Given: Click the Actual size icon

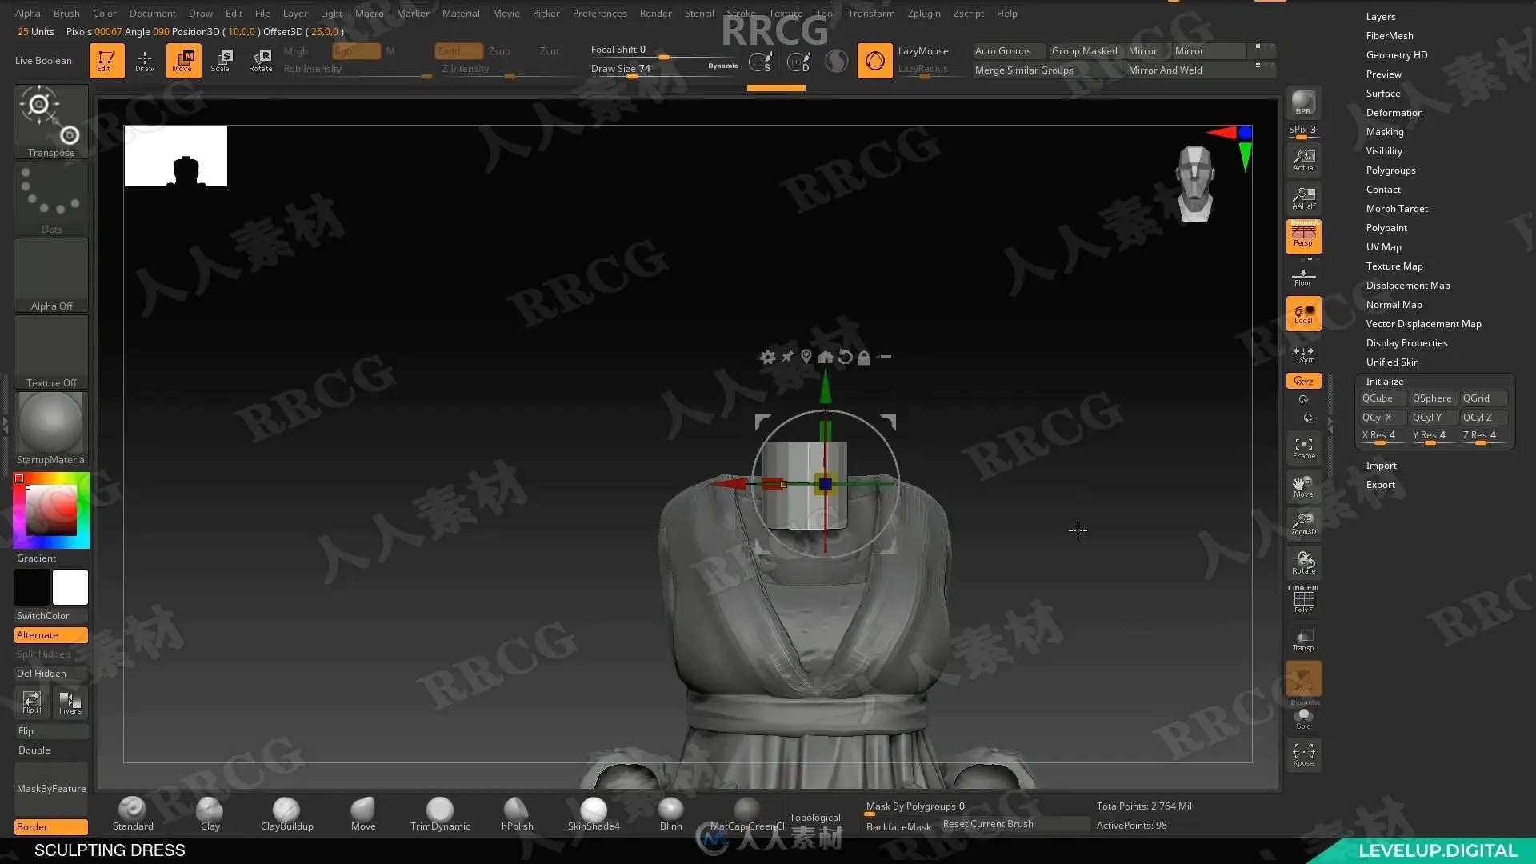Looking at the screenshot, I should point(1303,160).
